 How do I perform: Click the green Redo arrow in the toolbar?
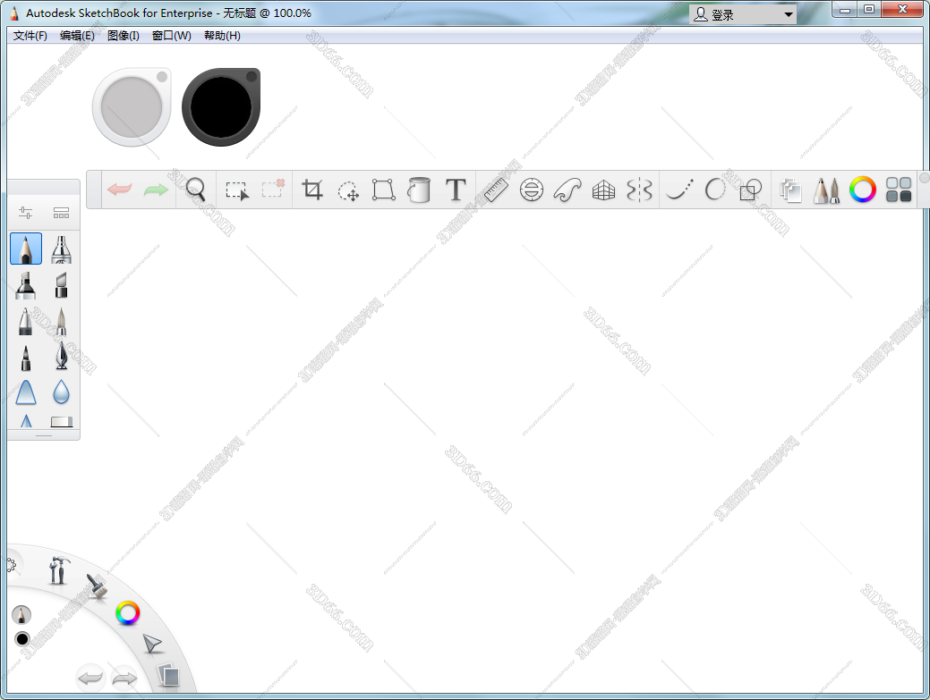[x=156, y=190]
